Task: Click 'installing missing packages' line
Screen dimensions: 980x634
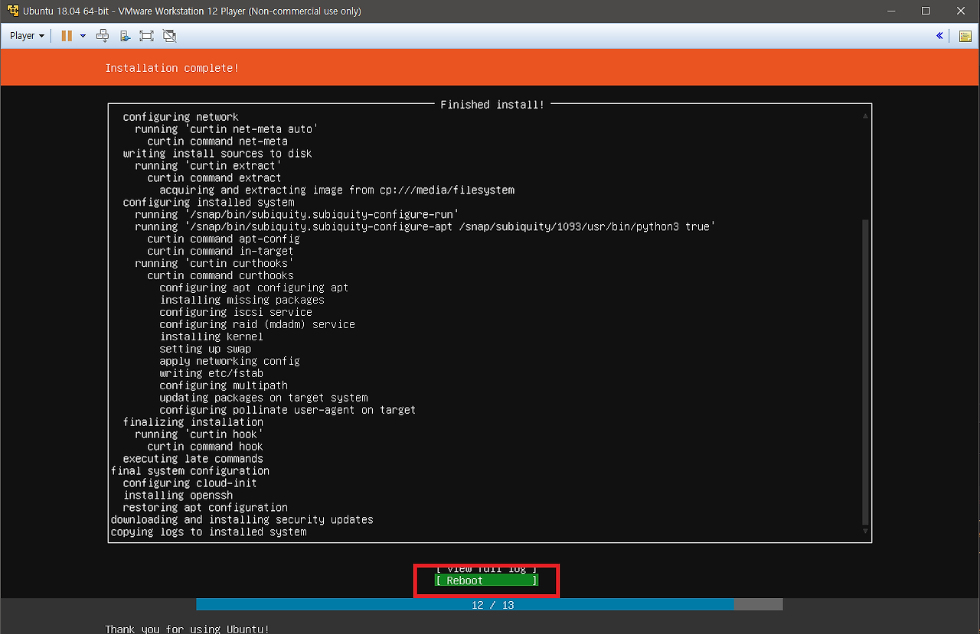Action: [x=242, y=301]
